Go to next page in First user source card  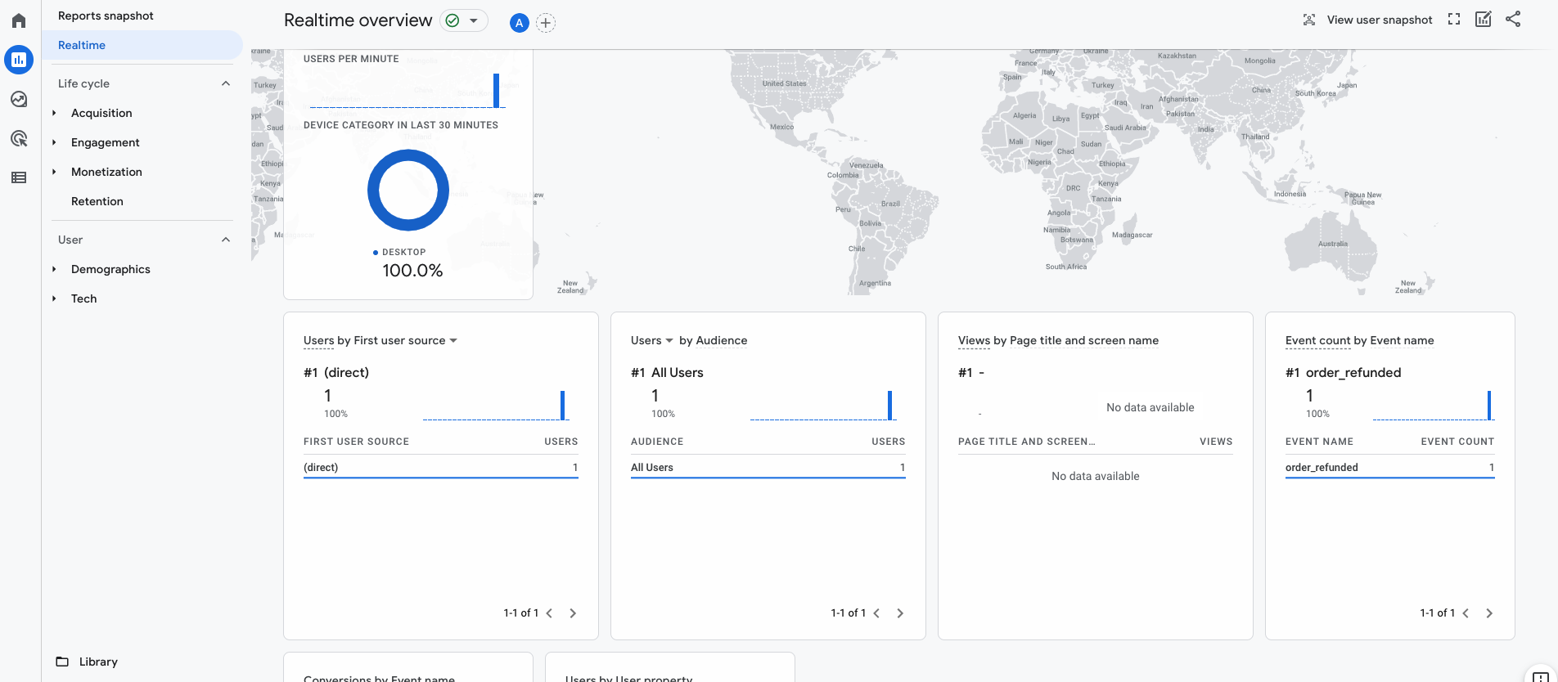(x=573, y=613)
